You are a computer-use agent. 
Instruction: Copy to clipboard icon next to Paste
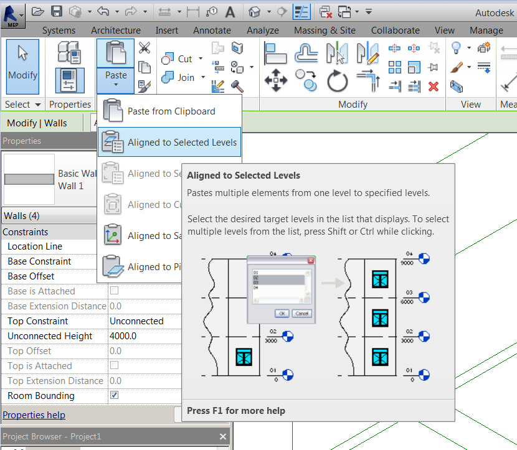click(145, 67)
